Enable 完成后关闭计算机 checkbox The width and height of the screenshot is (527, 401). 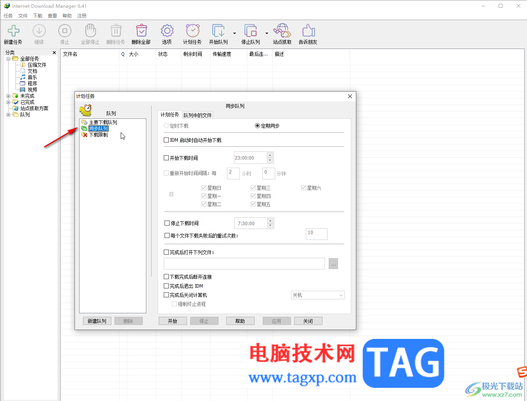pos(166,295)
